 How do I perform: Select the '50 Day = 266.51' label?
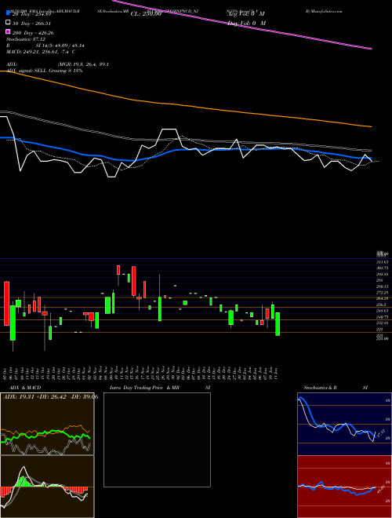(x=32, y=24)
